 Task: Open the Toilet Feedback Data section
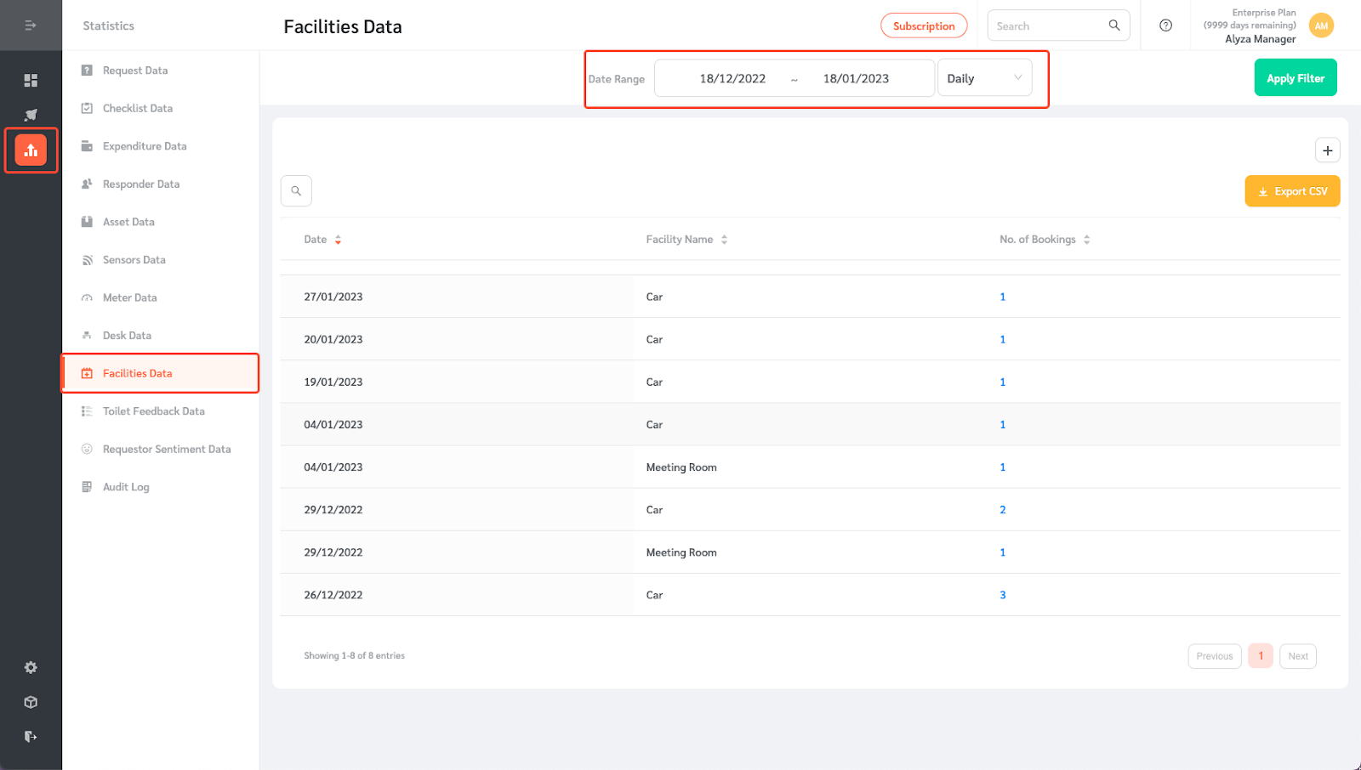coord(154,410)
